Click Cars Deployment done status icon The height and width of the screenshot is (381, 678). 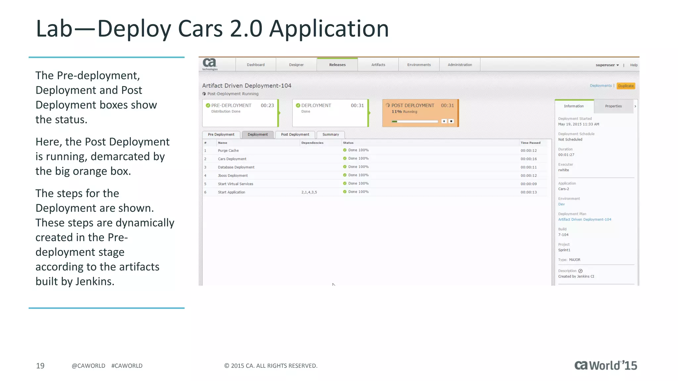345,158
